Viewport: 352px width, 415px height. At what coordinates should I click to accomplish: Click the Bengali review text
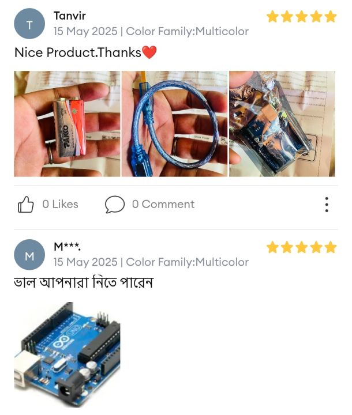pyautogui.click(x=84, y=282)
